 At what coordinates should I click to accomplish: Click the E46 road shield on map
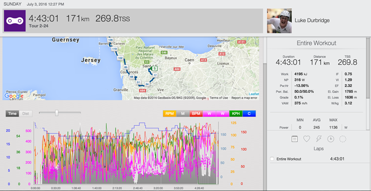(x=164, y=52)
